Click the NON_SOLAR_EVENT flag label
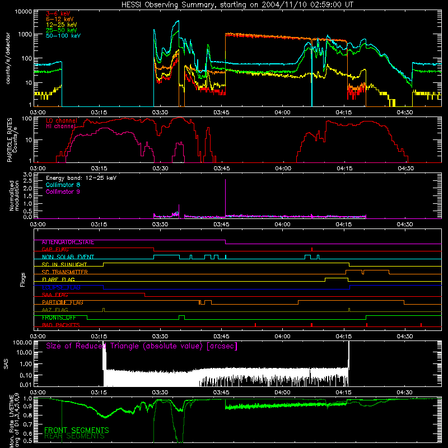448x448 pixels. 68,257
